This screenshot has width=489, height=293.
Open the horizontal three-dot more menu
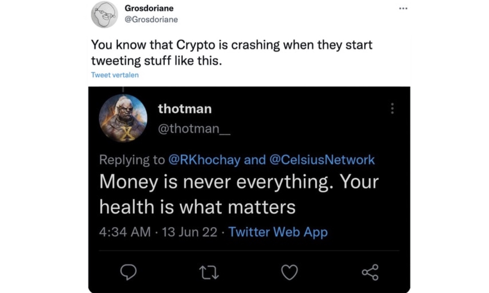coord(403,9)
